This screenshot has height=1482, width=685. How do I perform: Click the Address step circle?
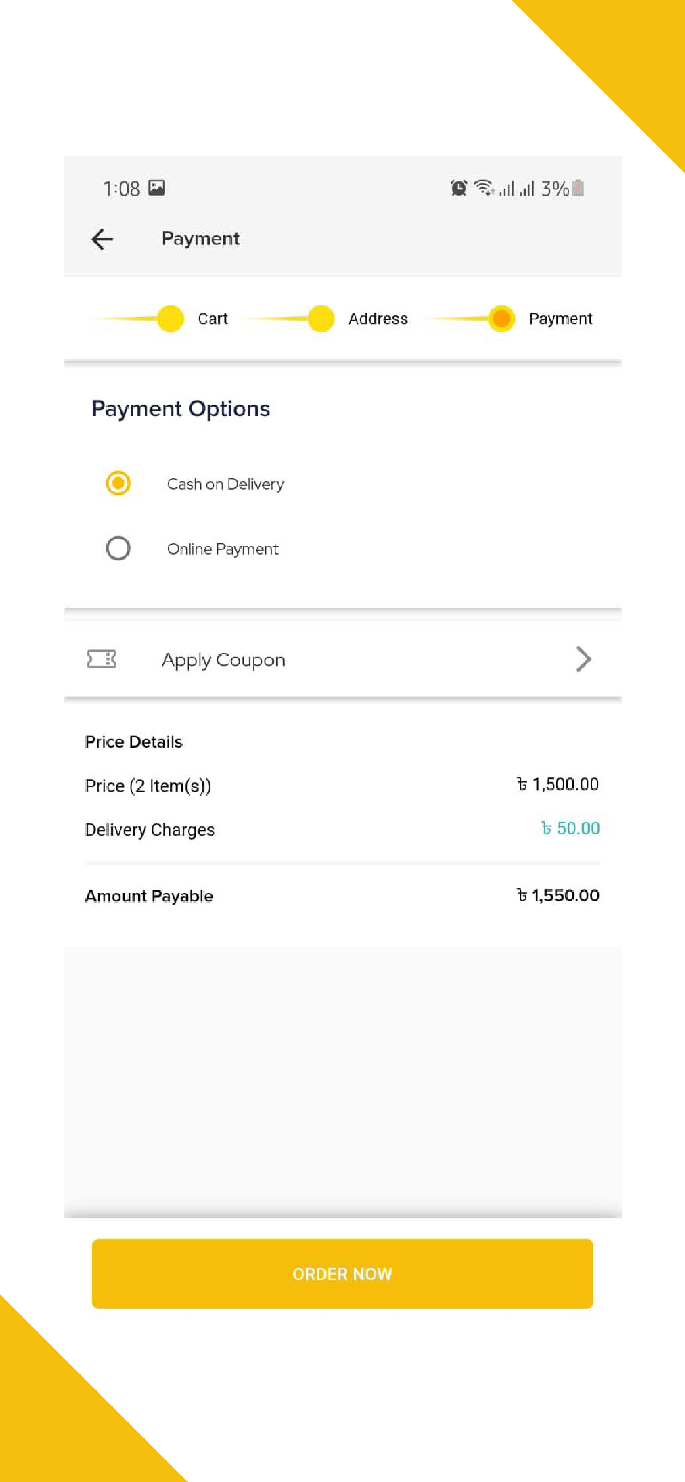pyautogui.click(x=320, y=319)
